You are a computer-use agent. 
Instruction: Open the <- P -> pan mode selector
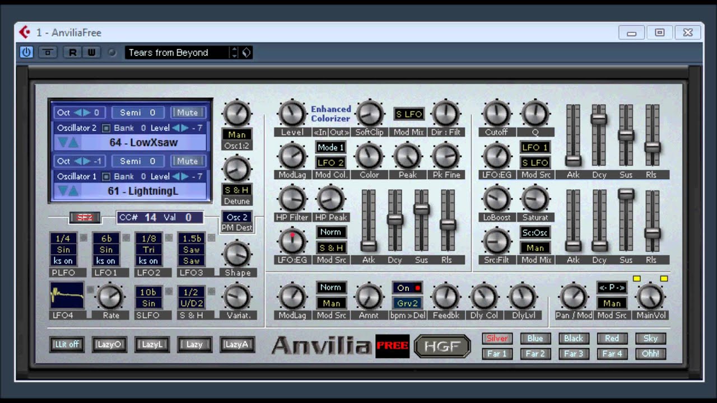[612, 288]
